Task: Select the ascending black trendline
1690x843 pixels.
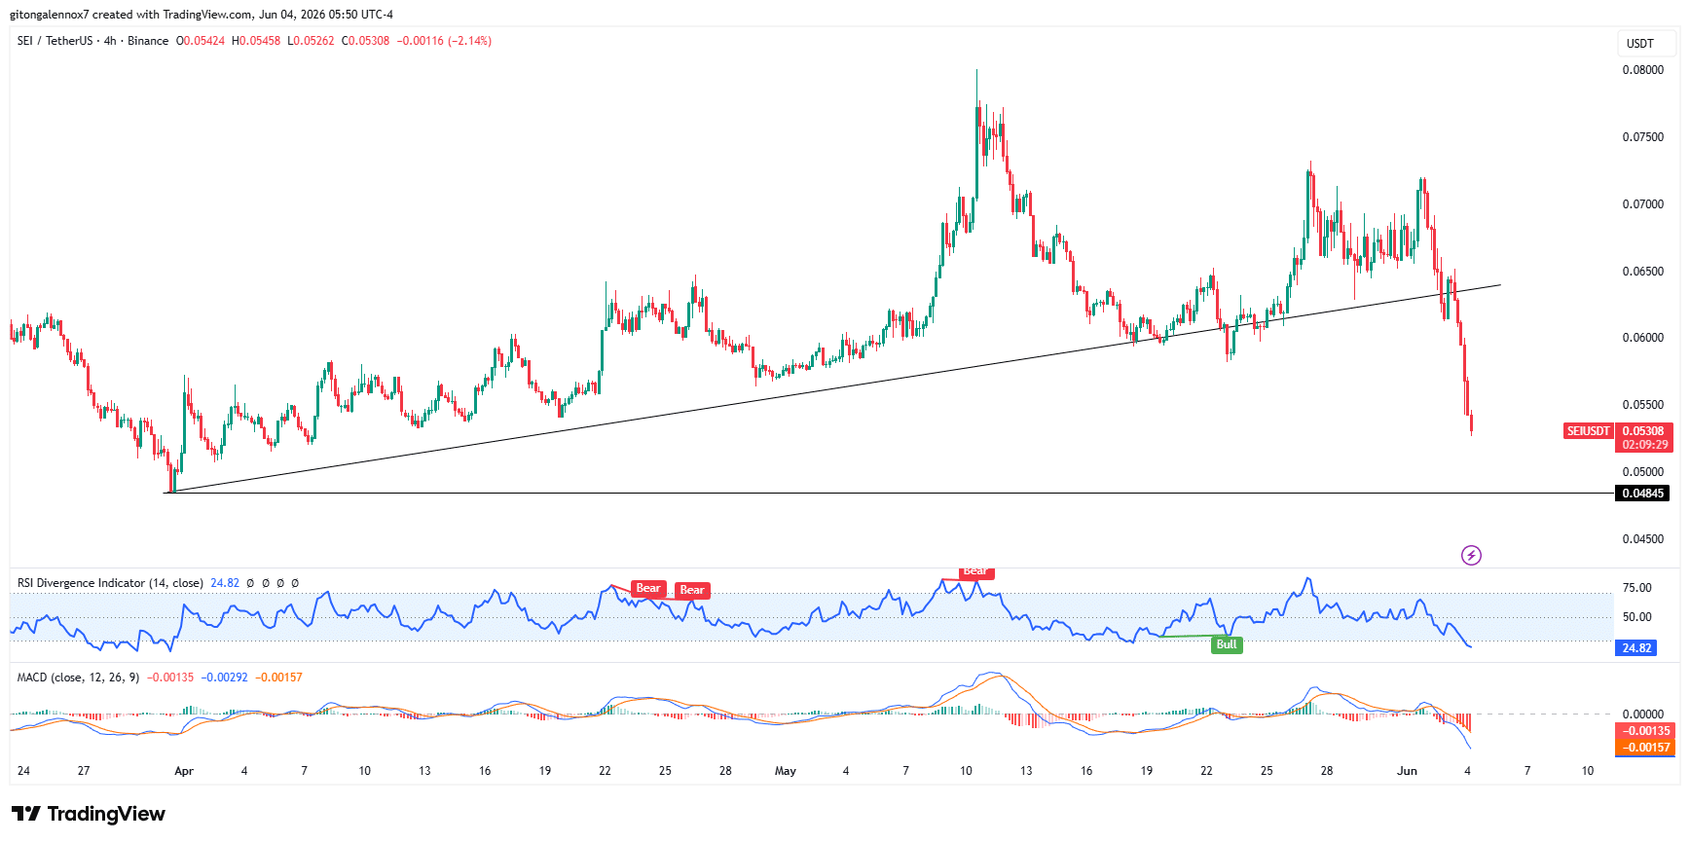Action: [x=837, y=387]
